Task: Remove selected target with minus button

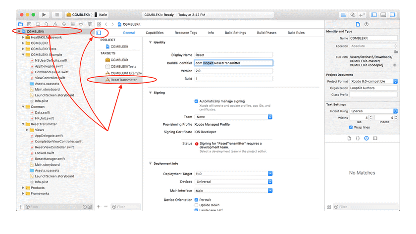Action: pyautogui.click(x=106, y=207)
